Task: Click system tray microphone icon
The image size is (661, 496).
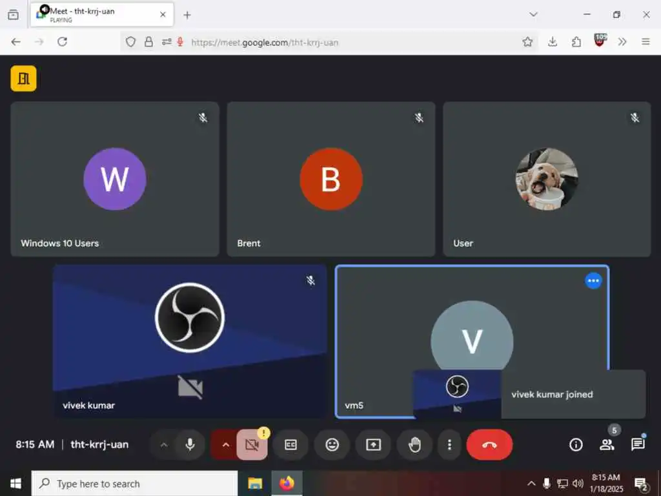Action: pos(547,483)
